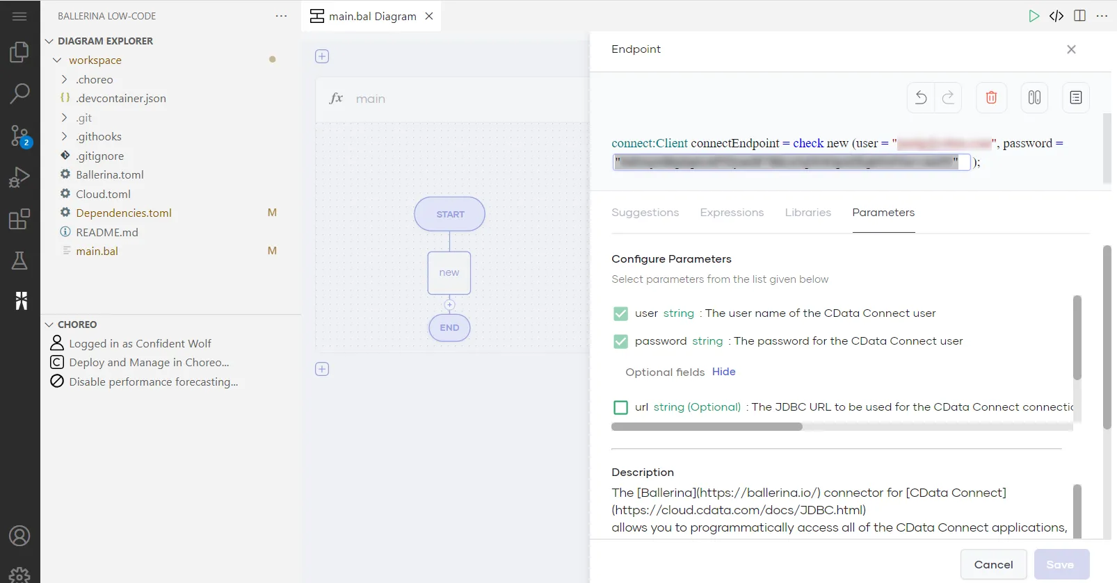Expand the .githooks folder

[65, 137]
